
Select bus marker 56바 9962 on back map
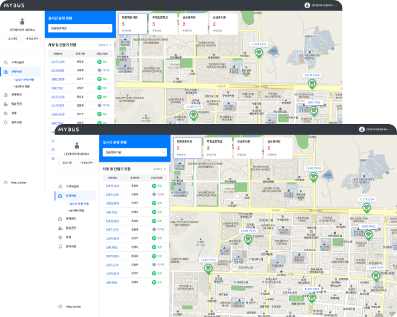click(x=314, y=110)
